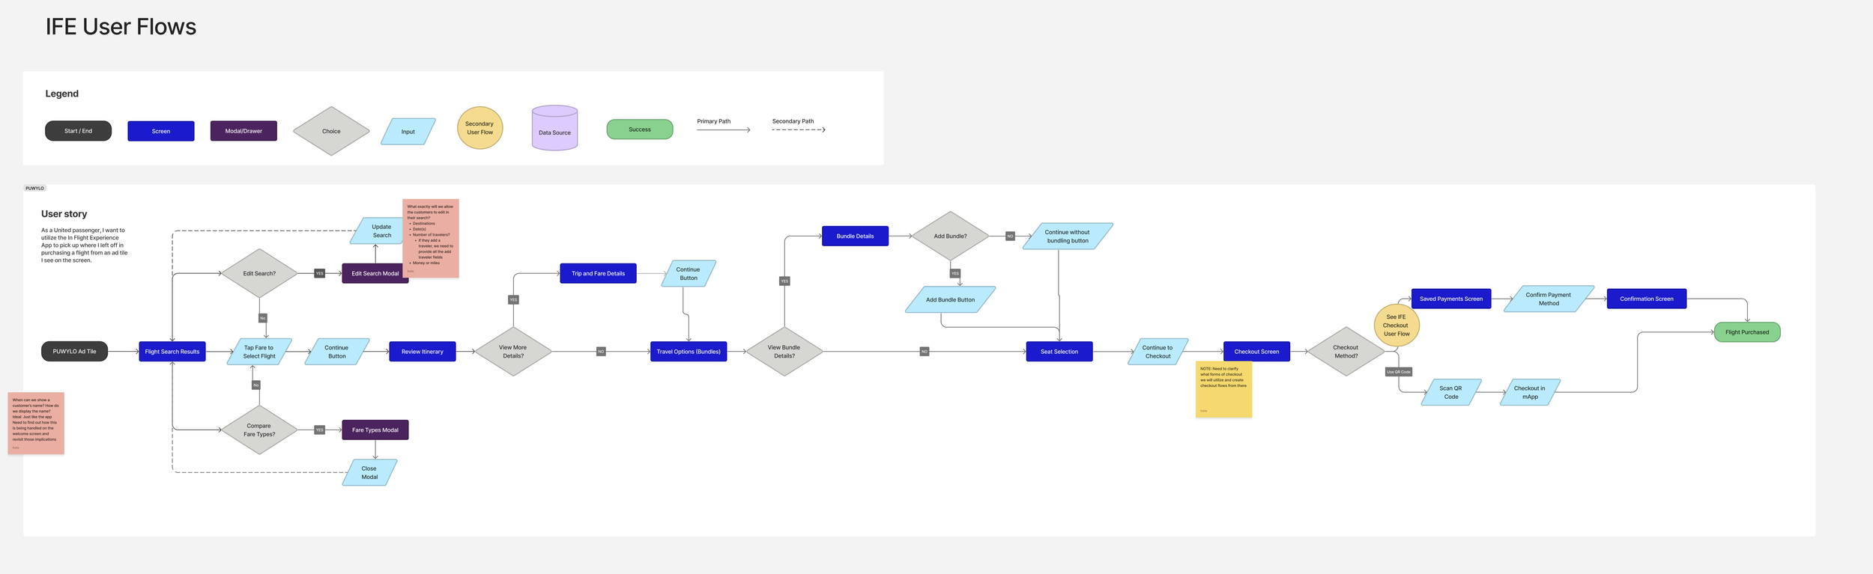Image resolution: width=1873 pixels, height=574 pixels.
Task: Open the yellow checkout NOTE sticky
Action: pyautogui.click(x=1223, y=390)
